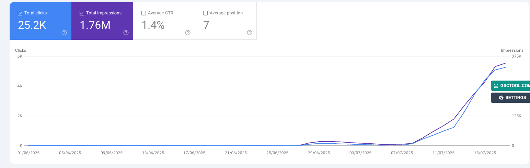Click the expand icon on GSCTOOL.COM button
Image resolution: width=530 pixels, height=168 pixels.
click(x=496, y=86)
